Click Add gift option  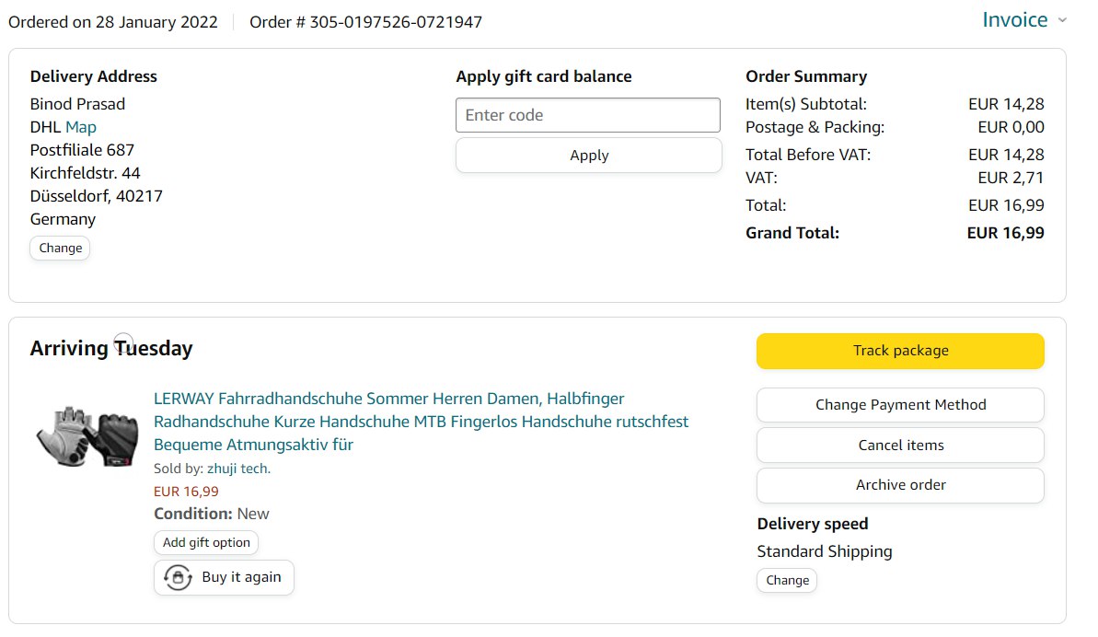206,542
